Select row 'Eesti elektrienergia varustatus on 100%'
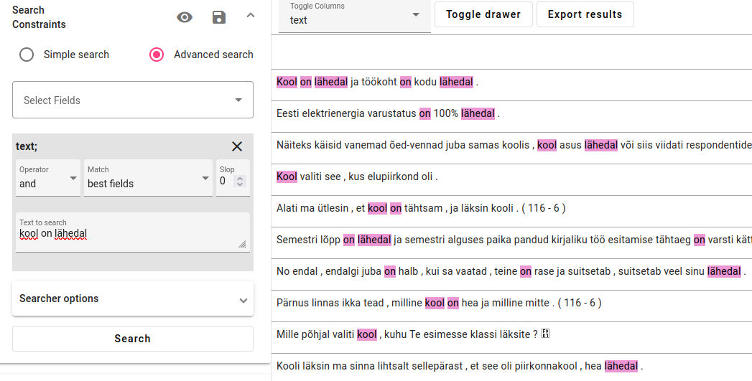Image resolution: width=752 pixels, height=381 pixels. pyautogui.click(x=511, y=116)
